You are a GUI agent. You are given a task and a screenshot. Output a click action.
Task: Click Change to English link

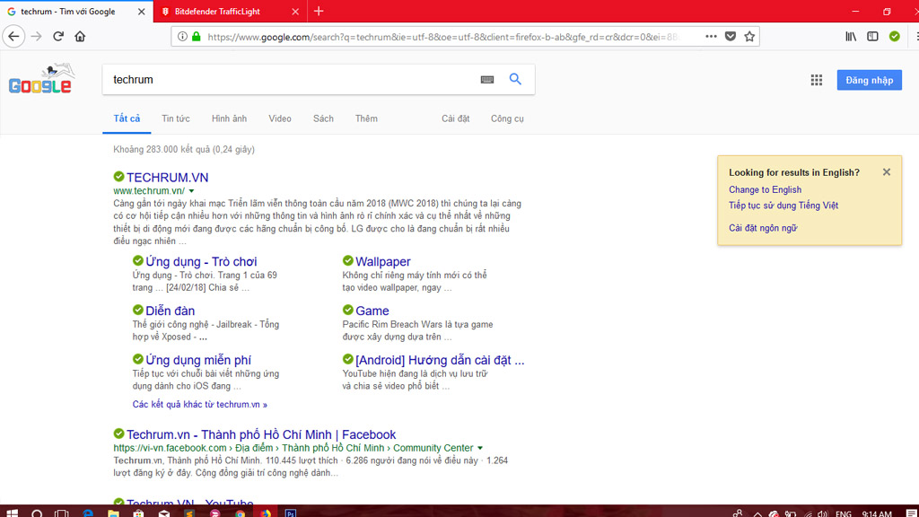[765, 190]
